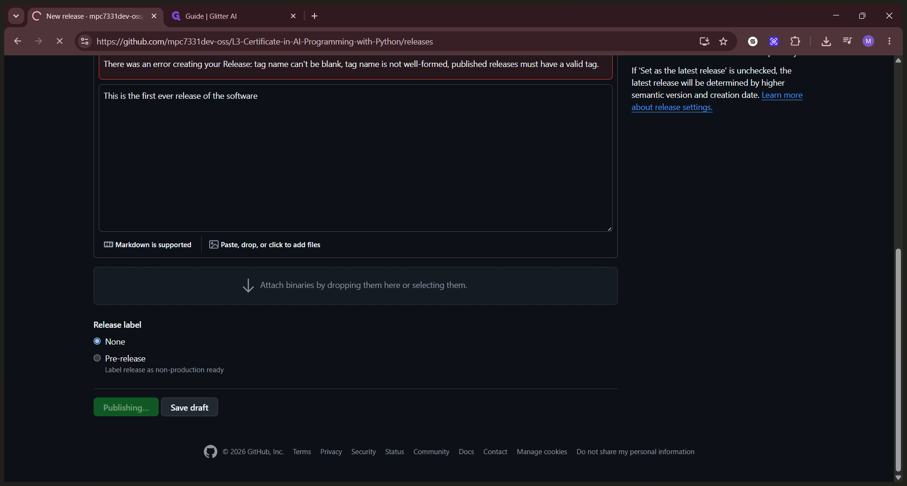View site information icon in address bar
Image resolution: width=907 pixels, height=486 pixels.
tap(85, 41)
